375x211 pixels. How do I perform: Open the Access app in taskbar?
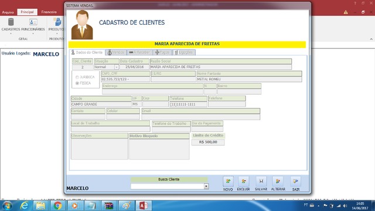tap(144, 206)
